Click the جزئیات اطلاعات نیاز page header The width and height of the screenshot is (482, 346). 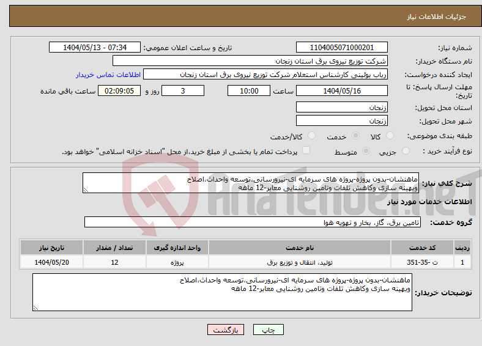437,17
